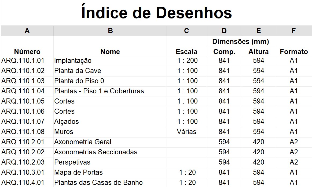This screenshot has height=187, width=312.
Task: Select the Número header cell
Action: (27, 46)
